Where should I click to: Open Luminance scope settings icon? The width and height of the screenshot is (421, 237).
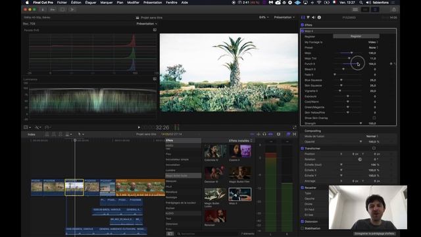[x=155, y=79]
